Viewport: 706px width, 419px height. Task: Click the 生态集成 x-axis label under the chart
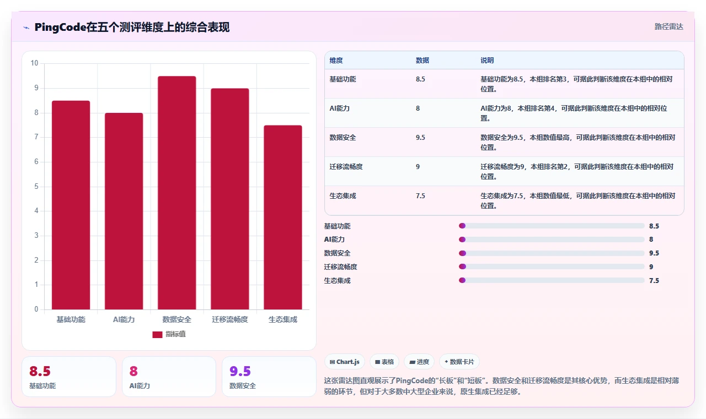pyautogui.click(x=283, y=319)
